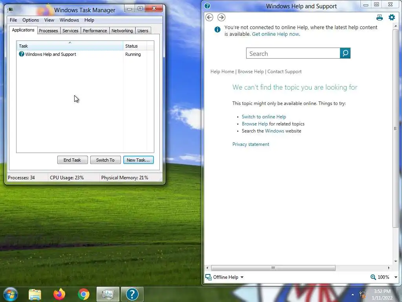Select the Applications tab

tap(23, 30)
